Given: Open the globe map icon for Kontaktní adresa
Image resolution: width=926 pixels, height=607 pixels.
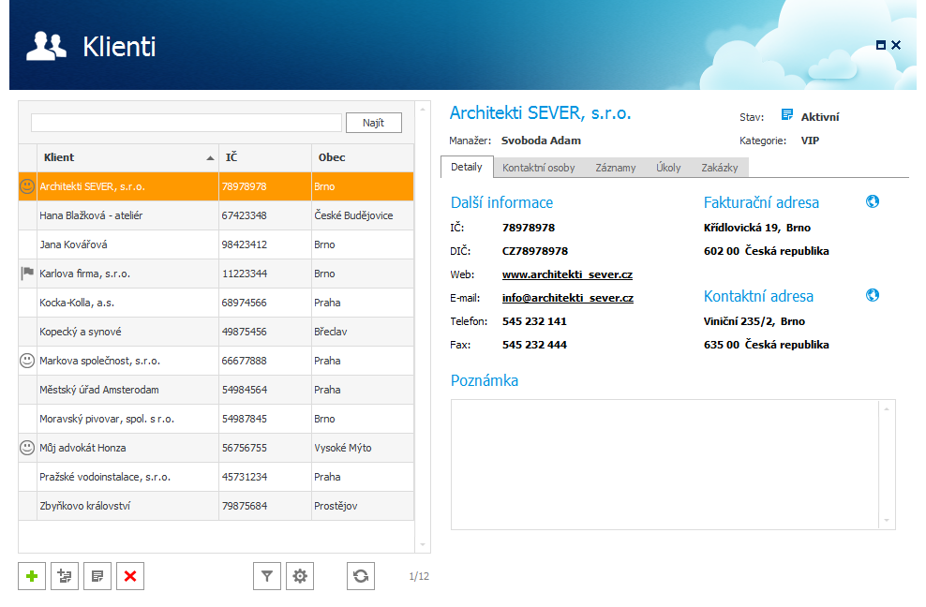Looking at the screenshot, I should click(x=873, y=295).
